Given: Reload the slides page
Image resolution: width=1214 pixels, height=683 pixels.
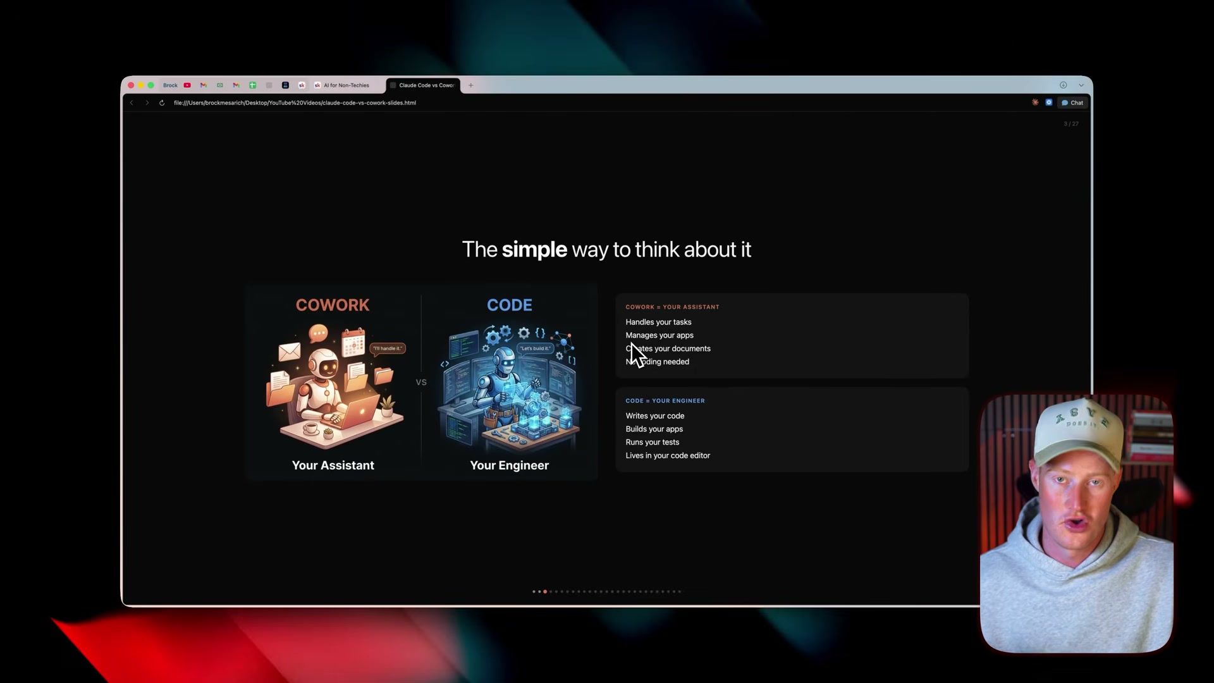Looking at the screenshot, I should pyautogui.click(x=162, y=102).
